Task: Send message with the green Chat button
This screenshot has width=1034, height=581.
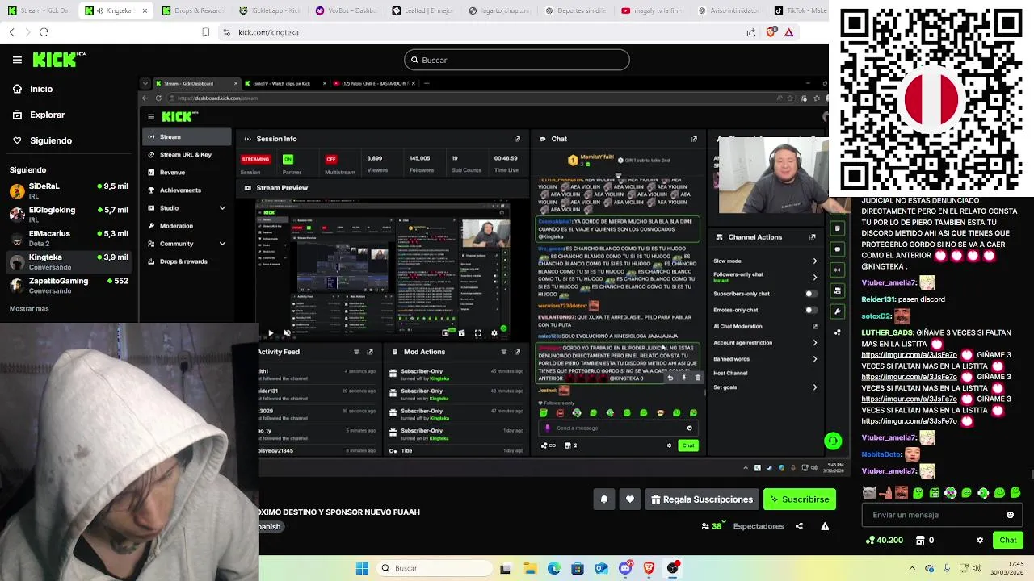Action: pyautogui.click(x=1008, y=540)
